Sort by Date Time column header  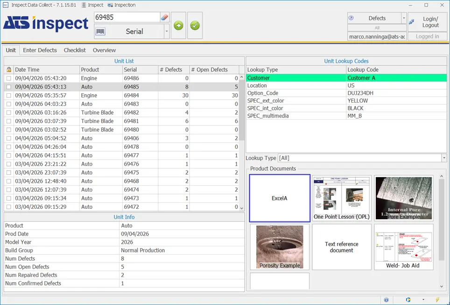click(47, 69)
